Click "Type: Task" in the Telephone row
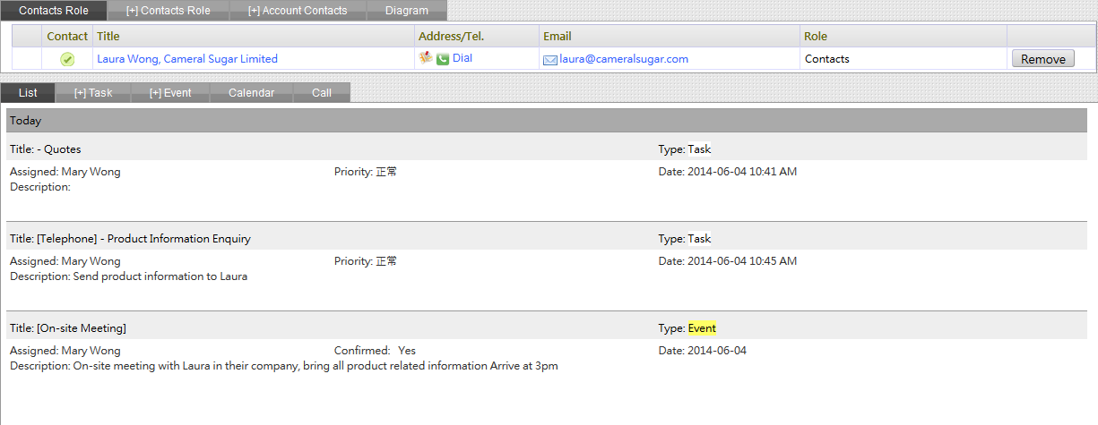1098x425 pixels. click(x=685, y=239)
